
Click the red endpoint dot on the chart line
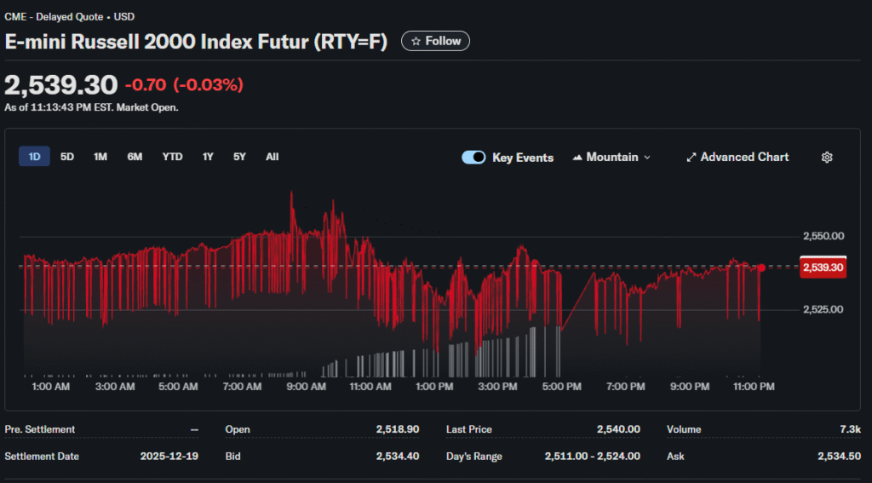coord(760,267)
